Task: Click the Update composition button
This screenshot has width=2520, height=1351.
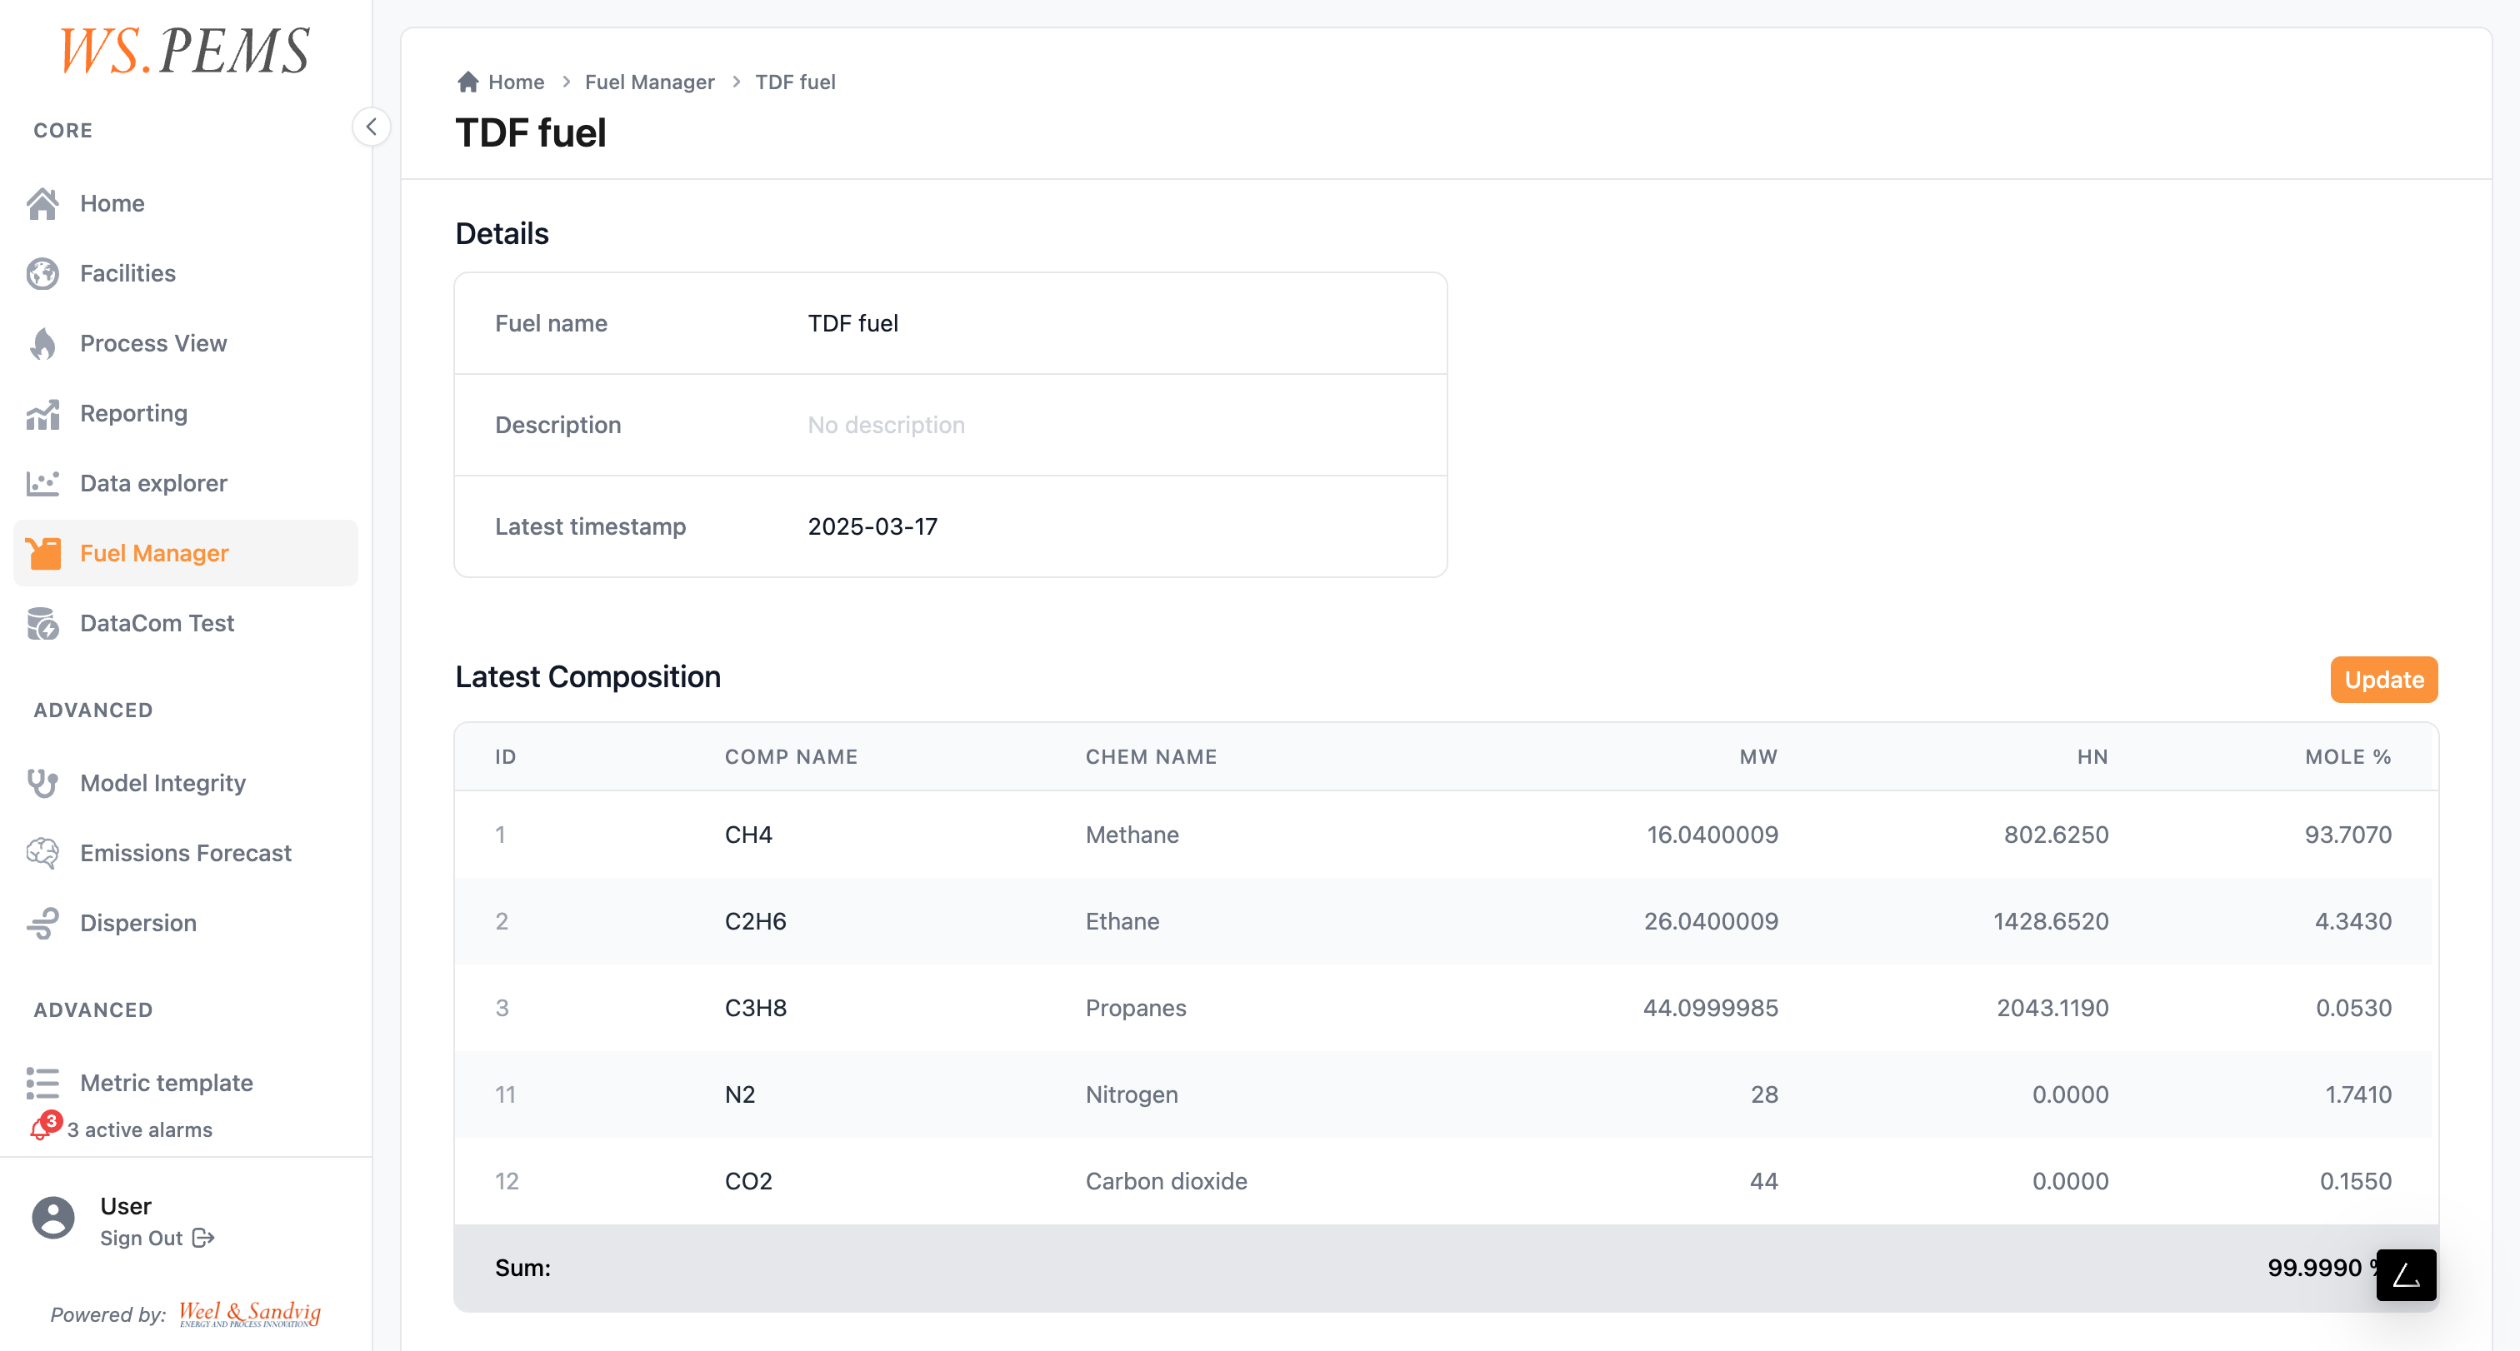Action: point(2383,680)
